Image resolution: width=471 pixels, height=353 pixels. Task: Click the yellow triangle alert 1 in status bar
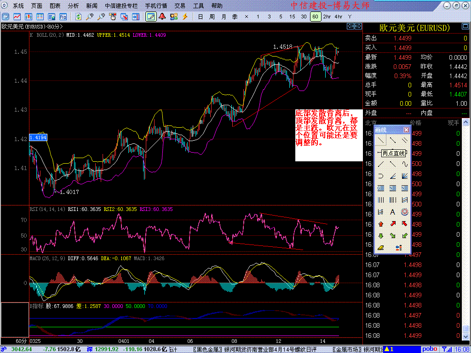pyautogui.click(x=388, y=349)
